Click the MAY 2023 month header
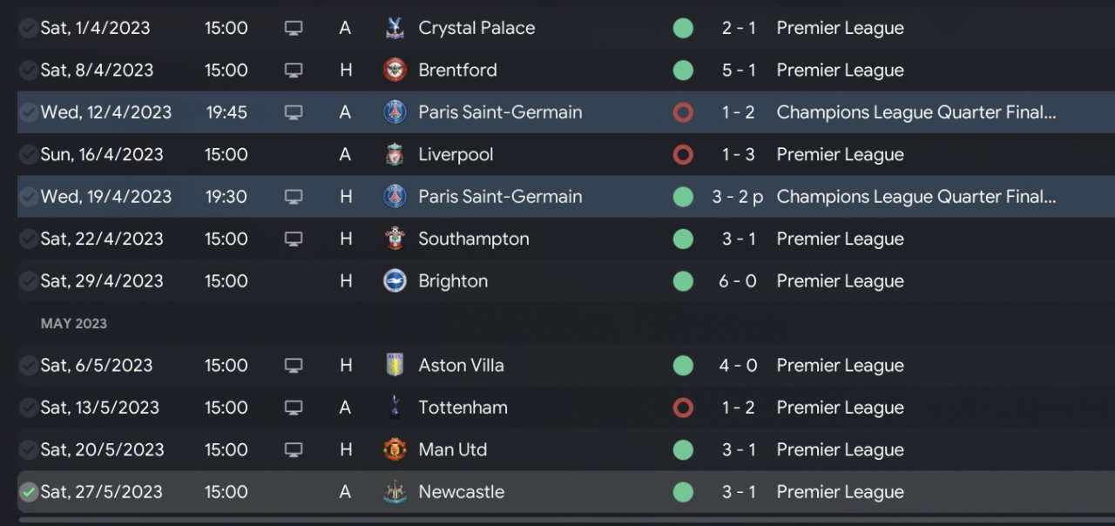1115x526 pixels. pyautogui.click(x=74, y=323)
